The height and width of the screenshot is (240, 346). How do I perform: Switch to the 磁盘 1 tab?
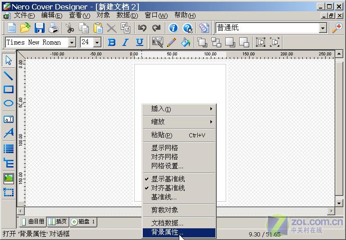point(84,222)
